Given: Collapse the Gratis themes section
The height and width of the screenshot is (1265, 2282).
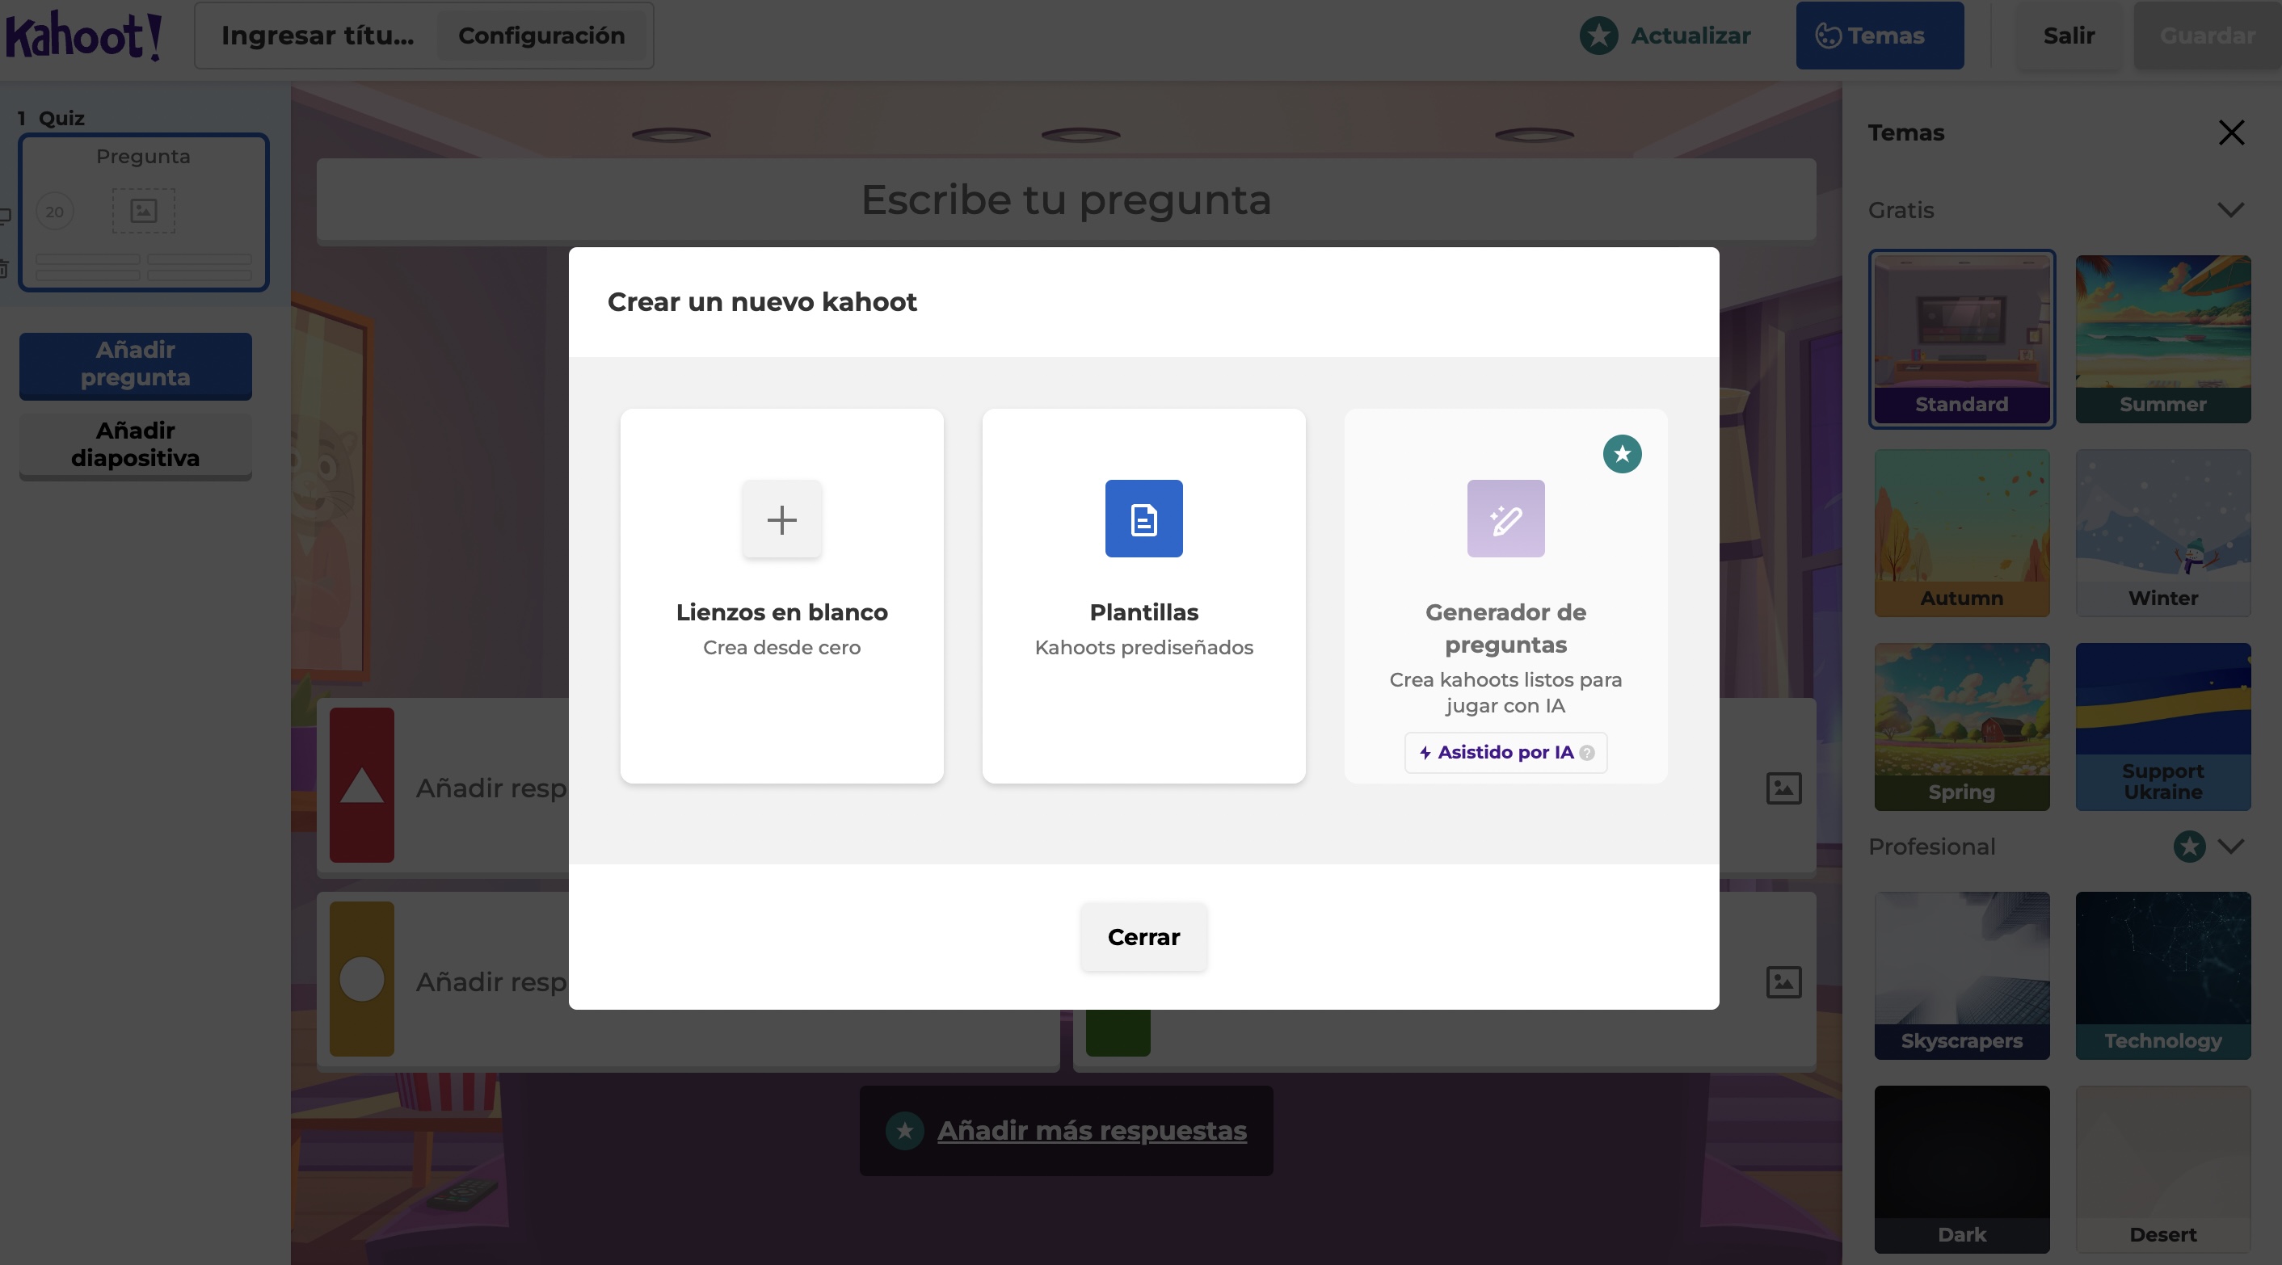Looking at the screenshot, I should pos(2230,210).
